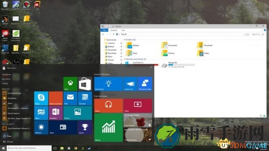Select the Desktop folder in This PC
The image size is (269, 151).
(x=132, y=45)
